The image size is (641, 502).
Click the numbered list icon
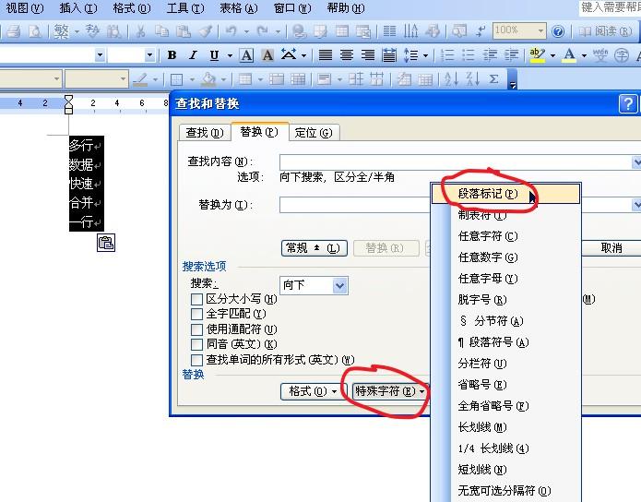coord(447,54)
